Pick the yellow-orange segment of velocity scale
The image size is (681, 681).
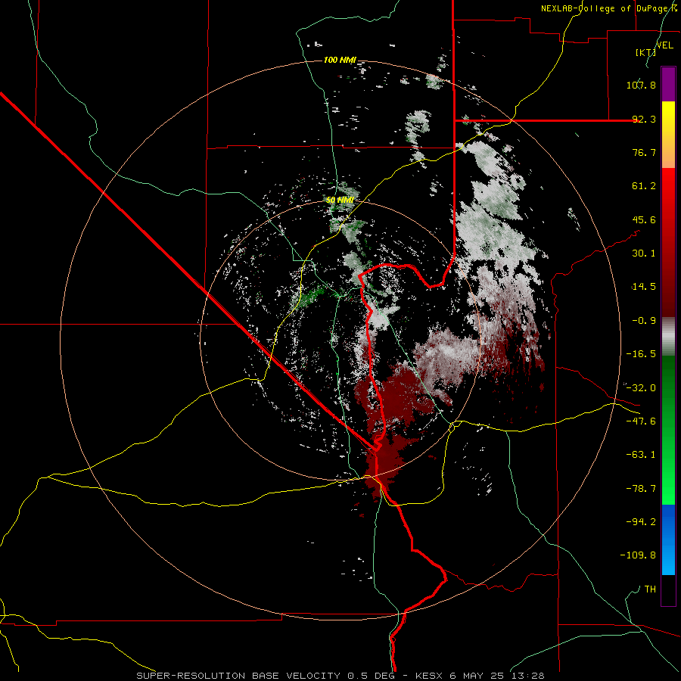point(668,135)
